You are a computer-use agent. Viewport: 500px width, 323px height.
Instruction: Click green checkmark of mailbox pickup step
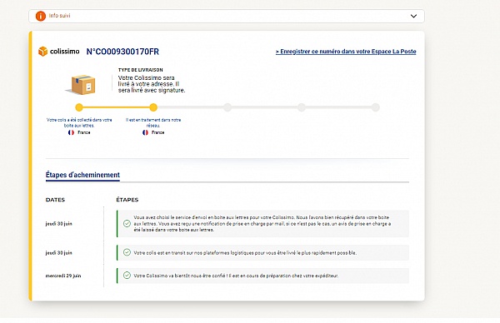[127, 224]
